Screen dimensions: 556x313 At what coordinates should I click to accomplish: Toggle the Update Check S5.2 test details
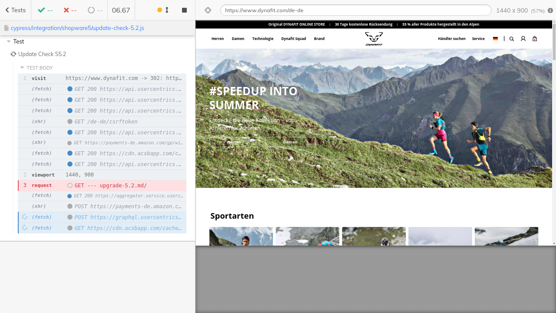pyautogui.click(x=42, y=54)
